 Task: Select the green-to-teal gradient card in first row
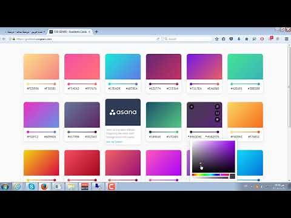point(245,67)
